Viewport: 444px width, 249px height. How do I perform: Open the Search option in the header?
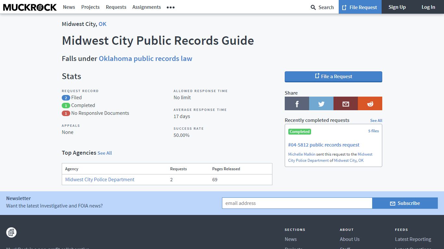coord(322,7)
